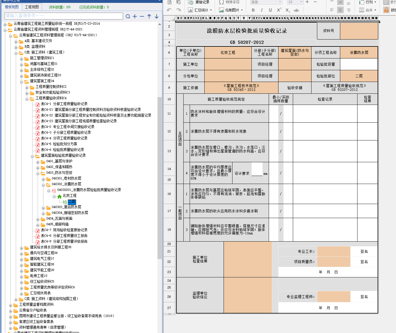Open the 汇总统计 dropdown

pos(200,10)
